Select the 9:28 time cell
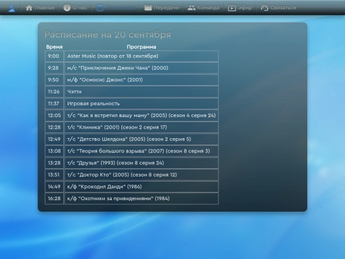345x259 pixels. 54,68
